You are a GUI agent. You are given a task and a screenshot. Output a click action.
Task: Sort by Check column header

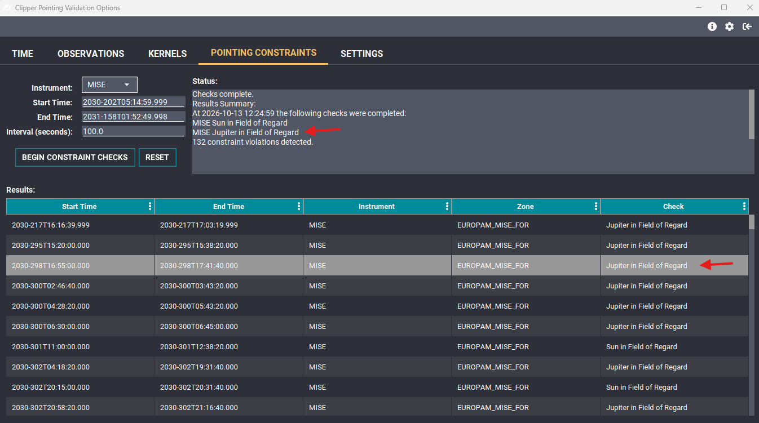[673, 207]
